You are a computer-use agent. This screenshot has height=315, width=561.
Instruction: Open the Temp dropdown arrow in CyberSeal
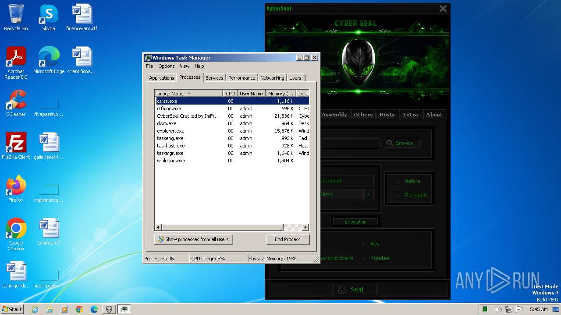point(369,194)
